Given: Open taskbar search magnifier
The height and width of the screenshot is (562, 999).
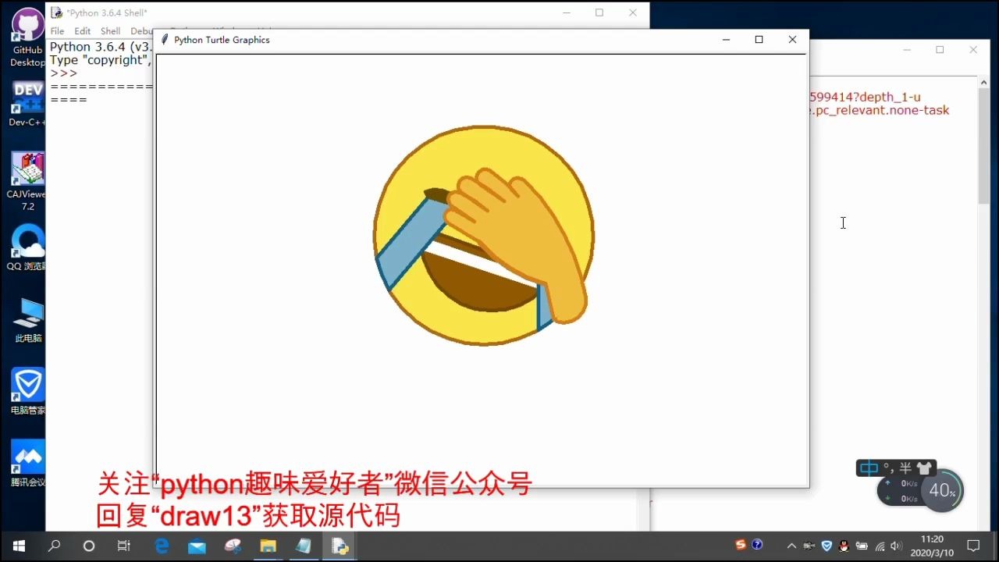Looking at the screenshot, I should (54, 546).
